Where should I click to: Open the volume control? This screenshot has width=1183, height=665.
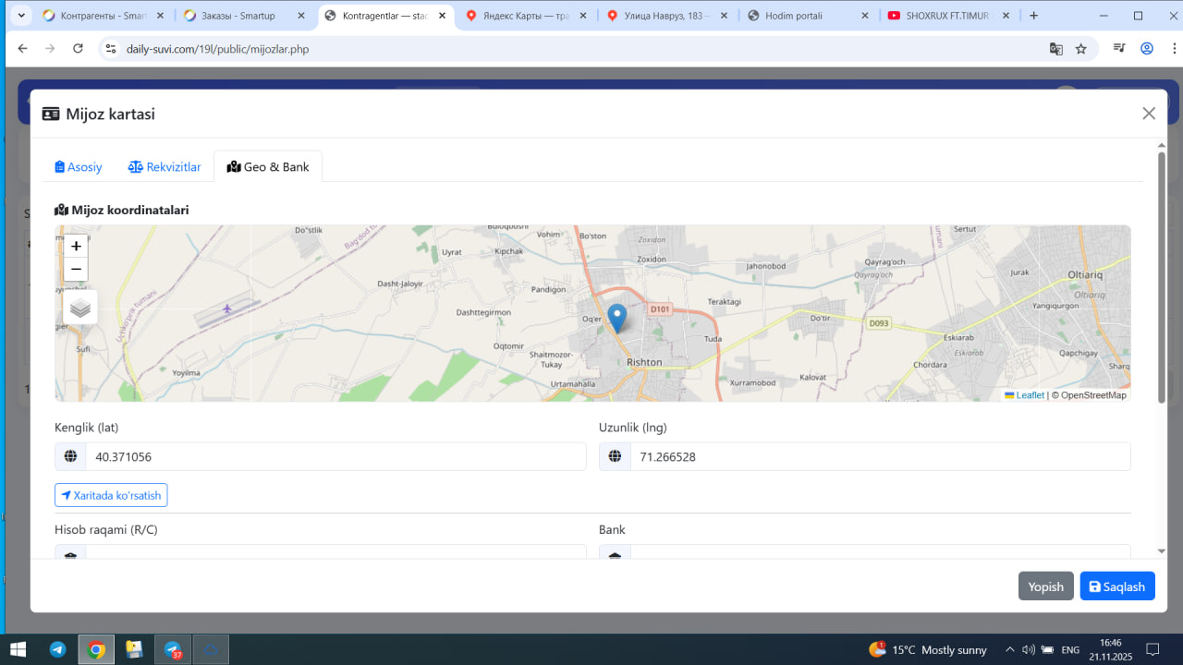pos(1028,649)
